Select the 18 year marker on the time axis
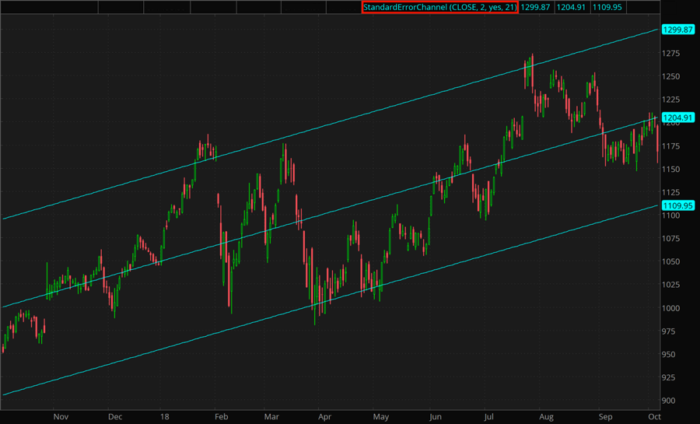The width and height of the screenshot is (700, 424). 165,416
